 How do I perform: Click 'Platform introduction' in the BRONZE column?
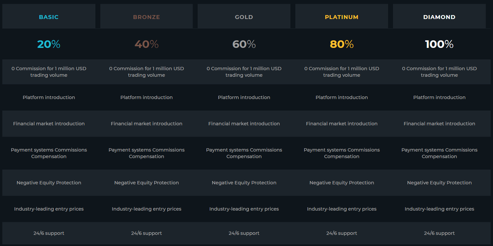(146, 97)
